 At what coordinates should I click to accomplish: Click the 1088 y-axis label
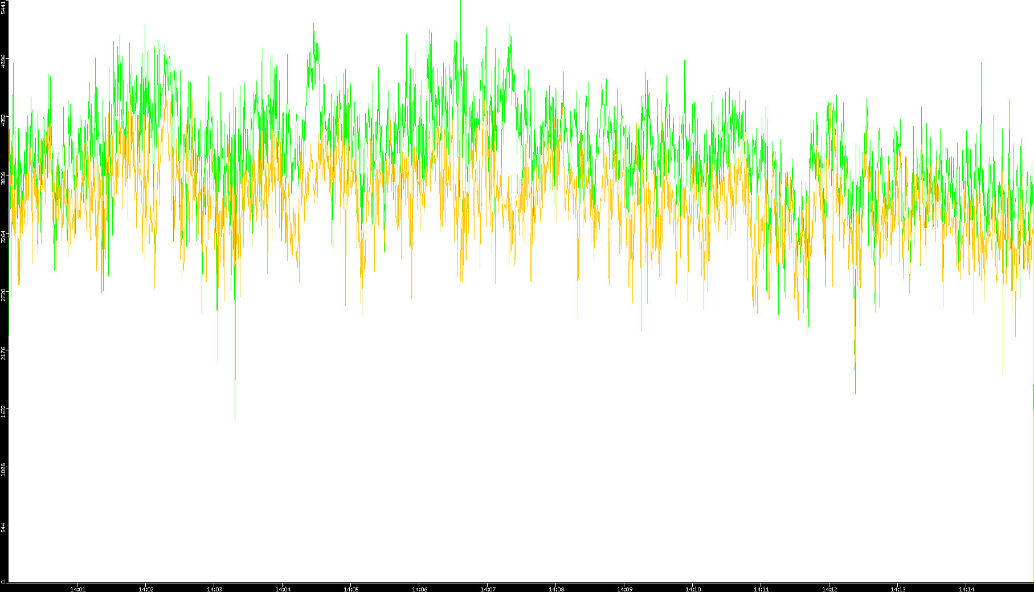point(3,469)
